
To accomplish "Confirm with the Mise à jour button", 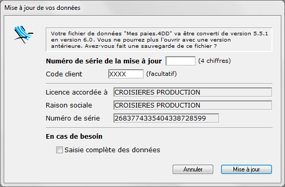I will (247, 169).
